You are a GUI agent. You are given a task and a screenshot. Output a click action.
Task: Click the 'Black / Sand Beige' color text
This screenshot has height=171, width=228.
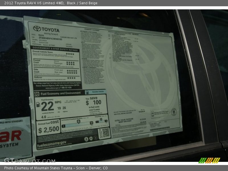82,3
